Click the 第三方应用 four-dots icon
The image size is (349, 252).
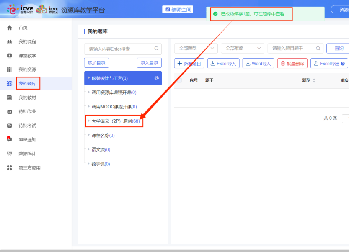pyautogui.click(x=9, y=168)
